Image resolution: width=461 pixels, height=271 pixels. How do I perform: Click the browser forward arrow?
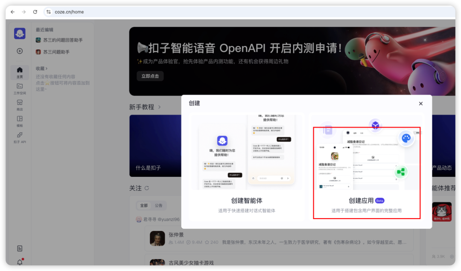pyautogui.click(x=24, y=12)
